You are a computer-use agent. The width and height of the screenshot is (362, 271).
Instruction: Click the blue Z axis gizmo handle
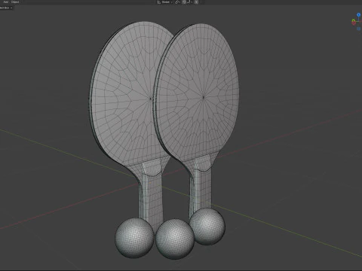coord(358,15)
